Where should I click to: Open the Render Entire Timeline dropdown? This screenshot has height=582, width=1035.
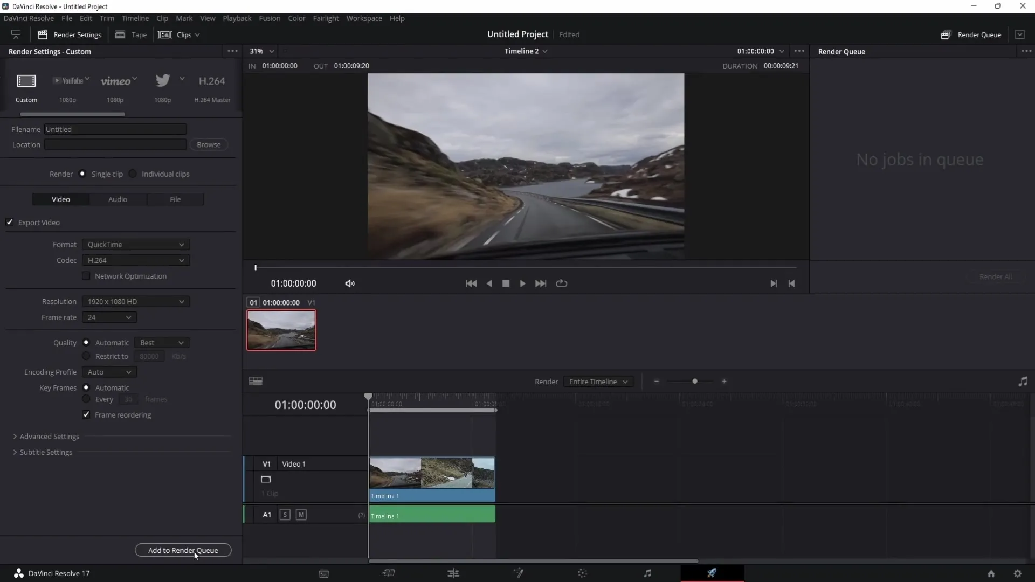598,382
